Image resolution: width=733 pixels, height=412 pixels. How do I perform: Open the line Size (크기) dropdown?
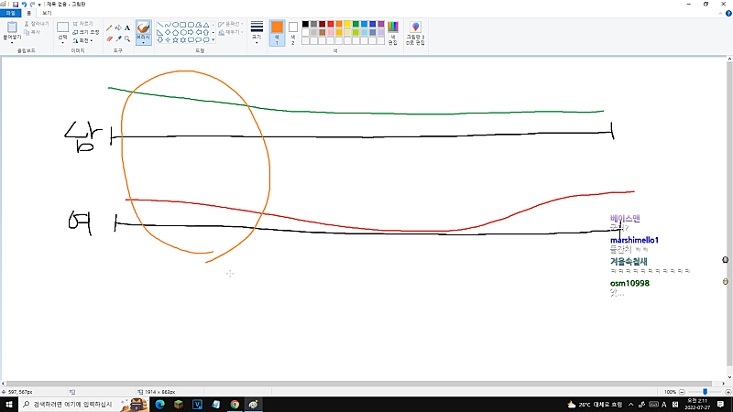[x=257, y=33]
